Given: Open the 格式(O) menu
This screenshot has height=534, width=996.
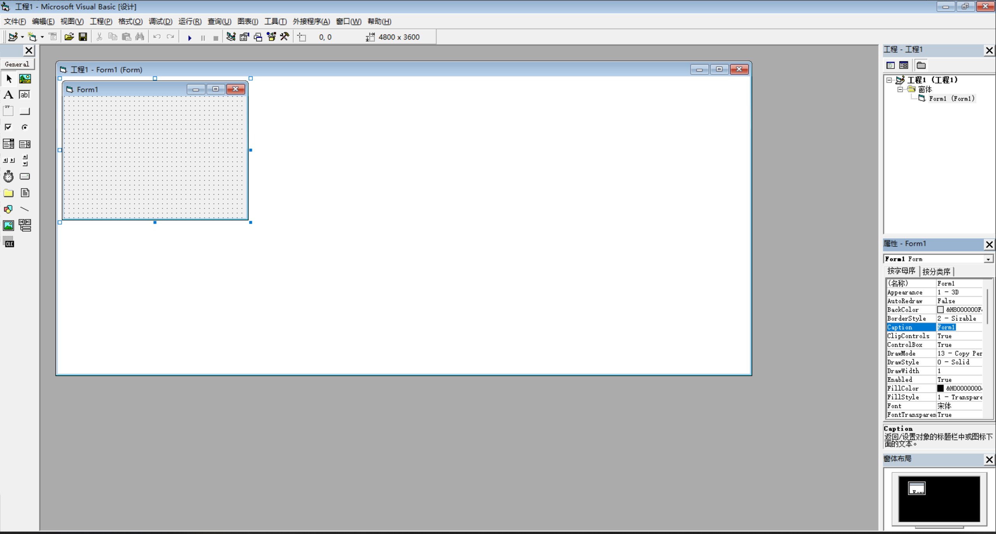Looking at the screenshot, I should coord(130,21).
